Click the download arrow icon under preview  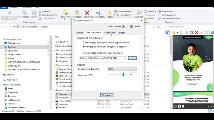point(179,106)
